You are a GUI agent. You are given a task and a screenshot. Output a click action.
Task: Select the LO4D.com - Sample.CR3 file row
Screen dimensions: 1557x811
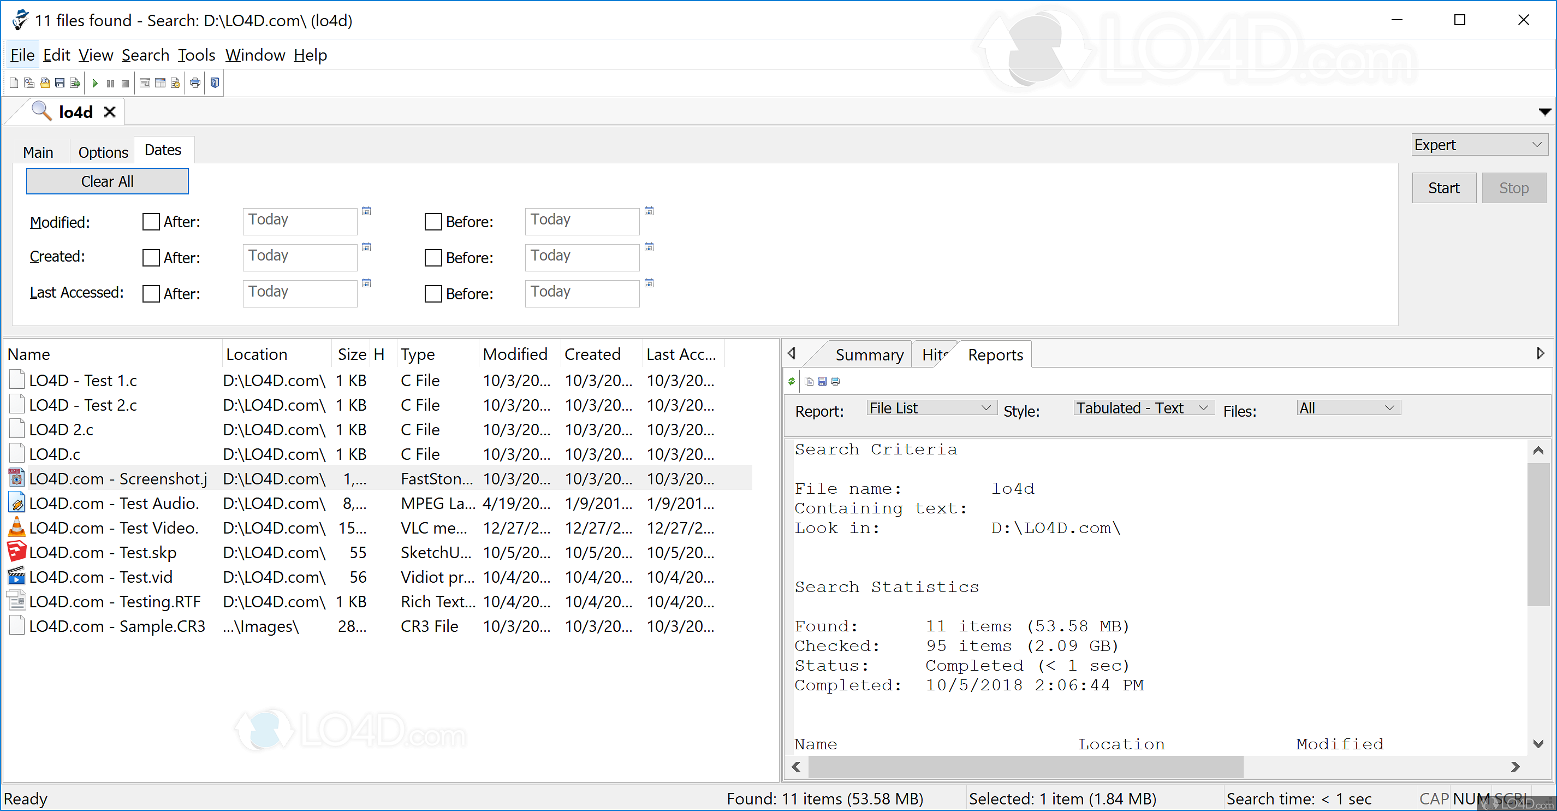point(378,626)
